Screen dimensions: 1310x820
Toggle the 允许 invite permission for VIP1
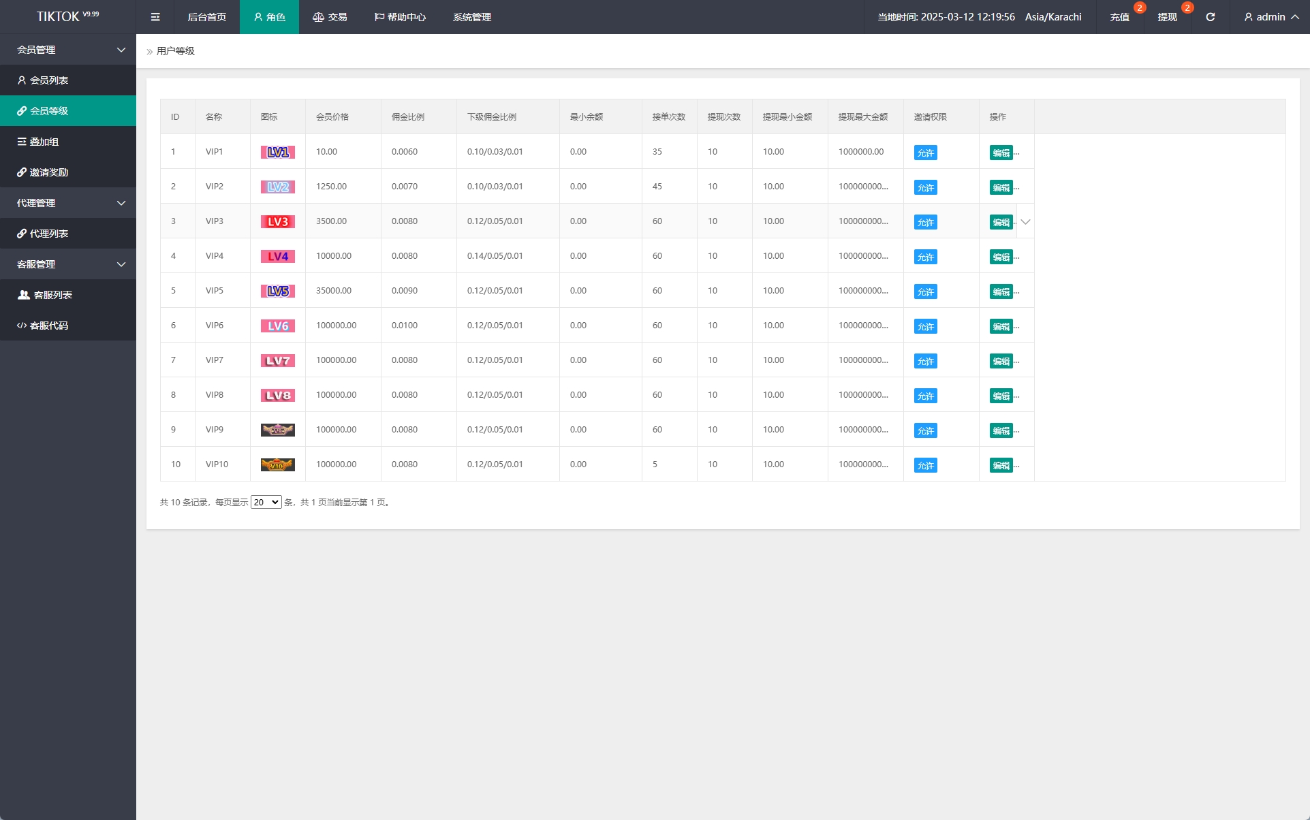925,153
